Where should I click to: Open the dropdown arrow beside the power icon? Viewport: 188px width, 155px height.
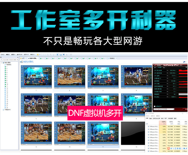40,55
